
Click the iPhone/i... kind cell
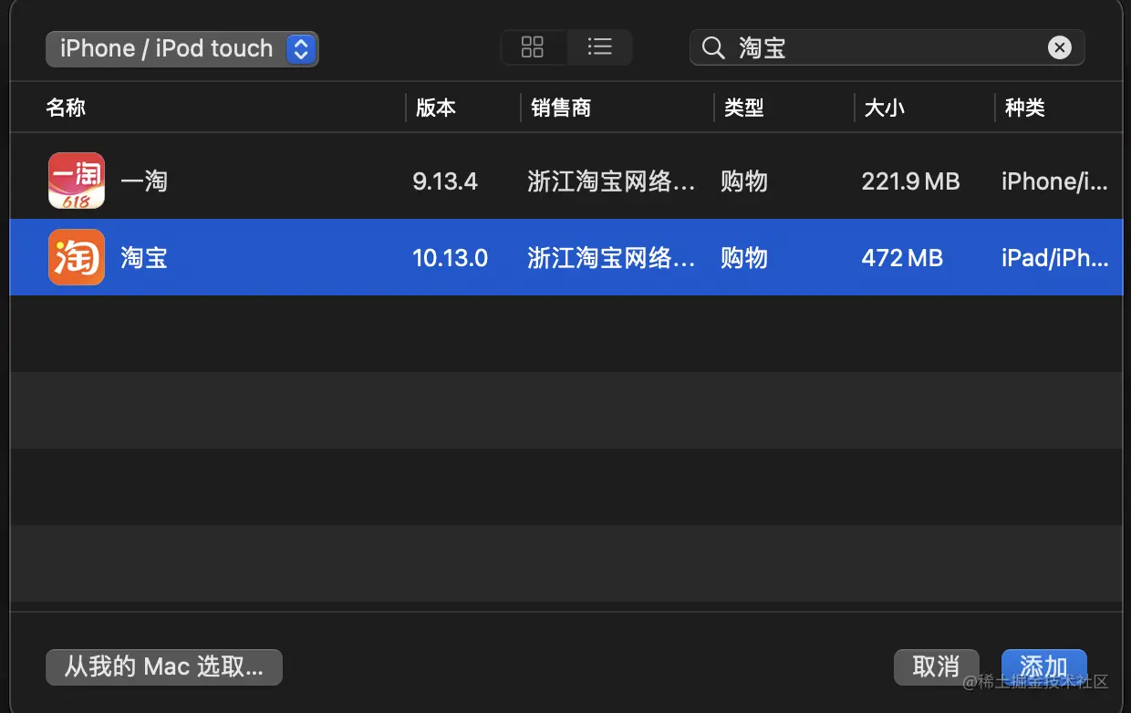coord(1055,181)
